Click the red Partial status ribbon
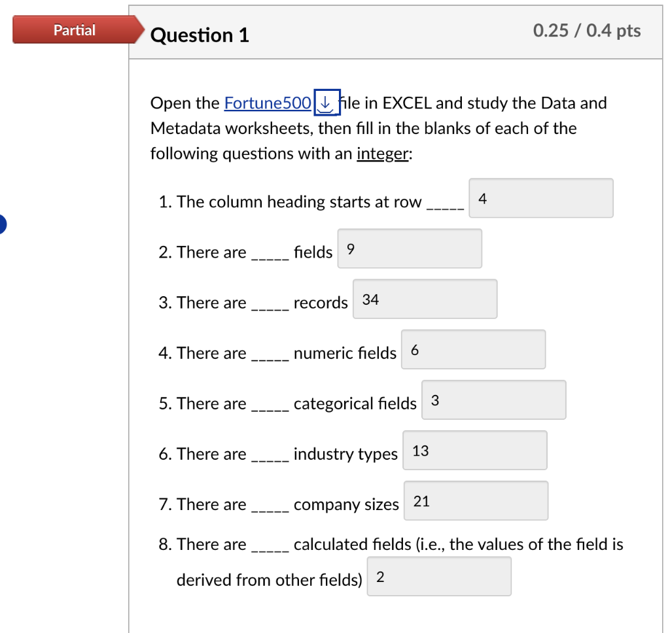 [x=74, y=29]
